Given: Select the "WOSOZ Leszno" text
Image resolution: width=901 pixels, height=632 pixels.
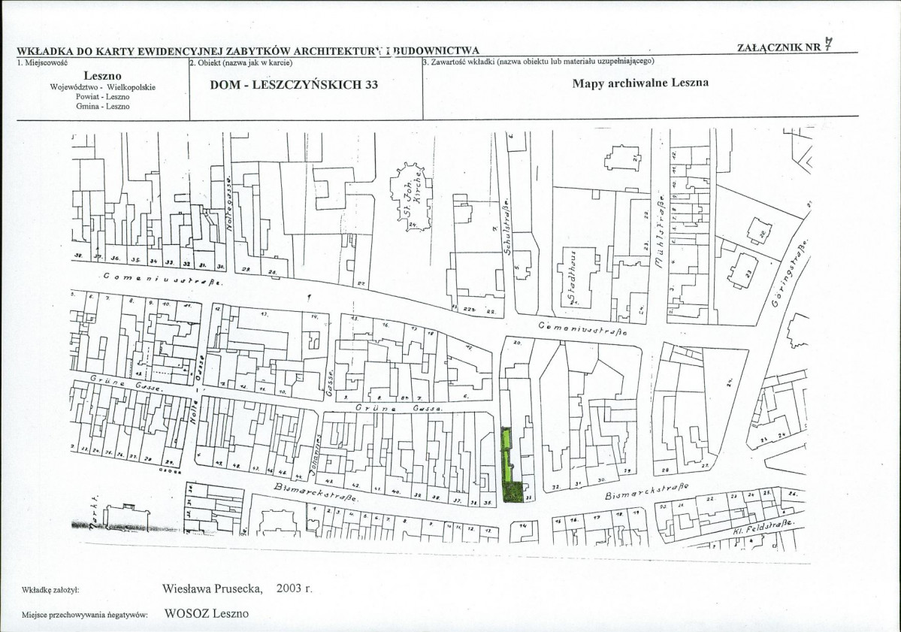Looking at the screenshot, I should (207, 613).
